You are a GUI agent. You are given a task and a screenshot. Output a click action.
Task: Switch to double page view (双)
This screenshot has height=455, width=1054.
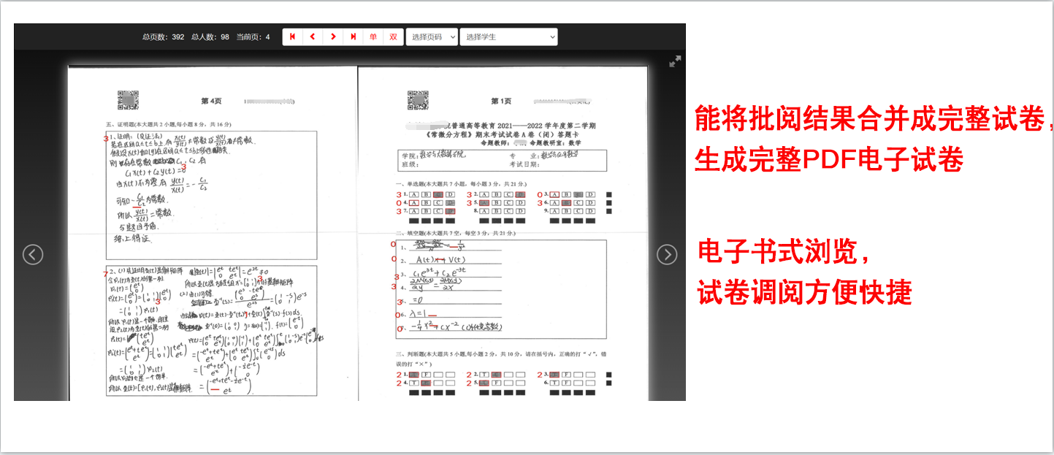(393, 37)
